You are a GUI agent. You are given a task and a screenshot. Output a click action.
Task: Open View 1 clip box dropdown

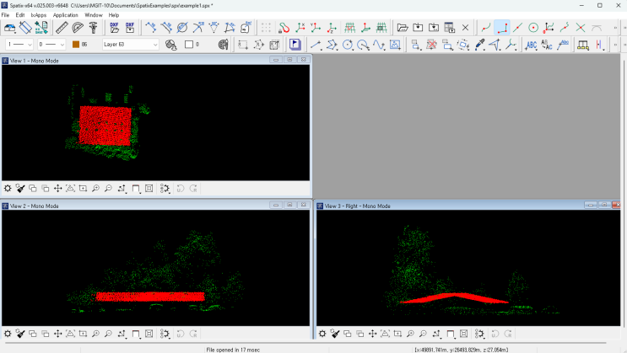pyautogui.click(x=136, y=189)
